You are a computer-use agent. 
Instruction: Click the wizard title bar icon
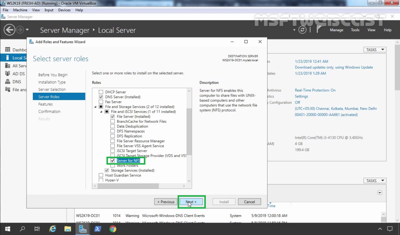(31, 42)
